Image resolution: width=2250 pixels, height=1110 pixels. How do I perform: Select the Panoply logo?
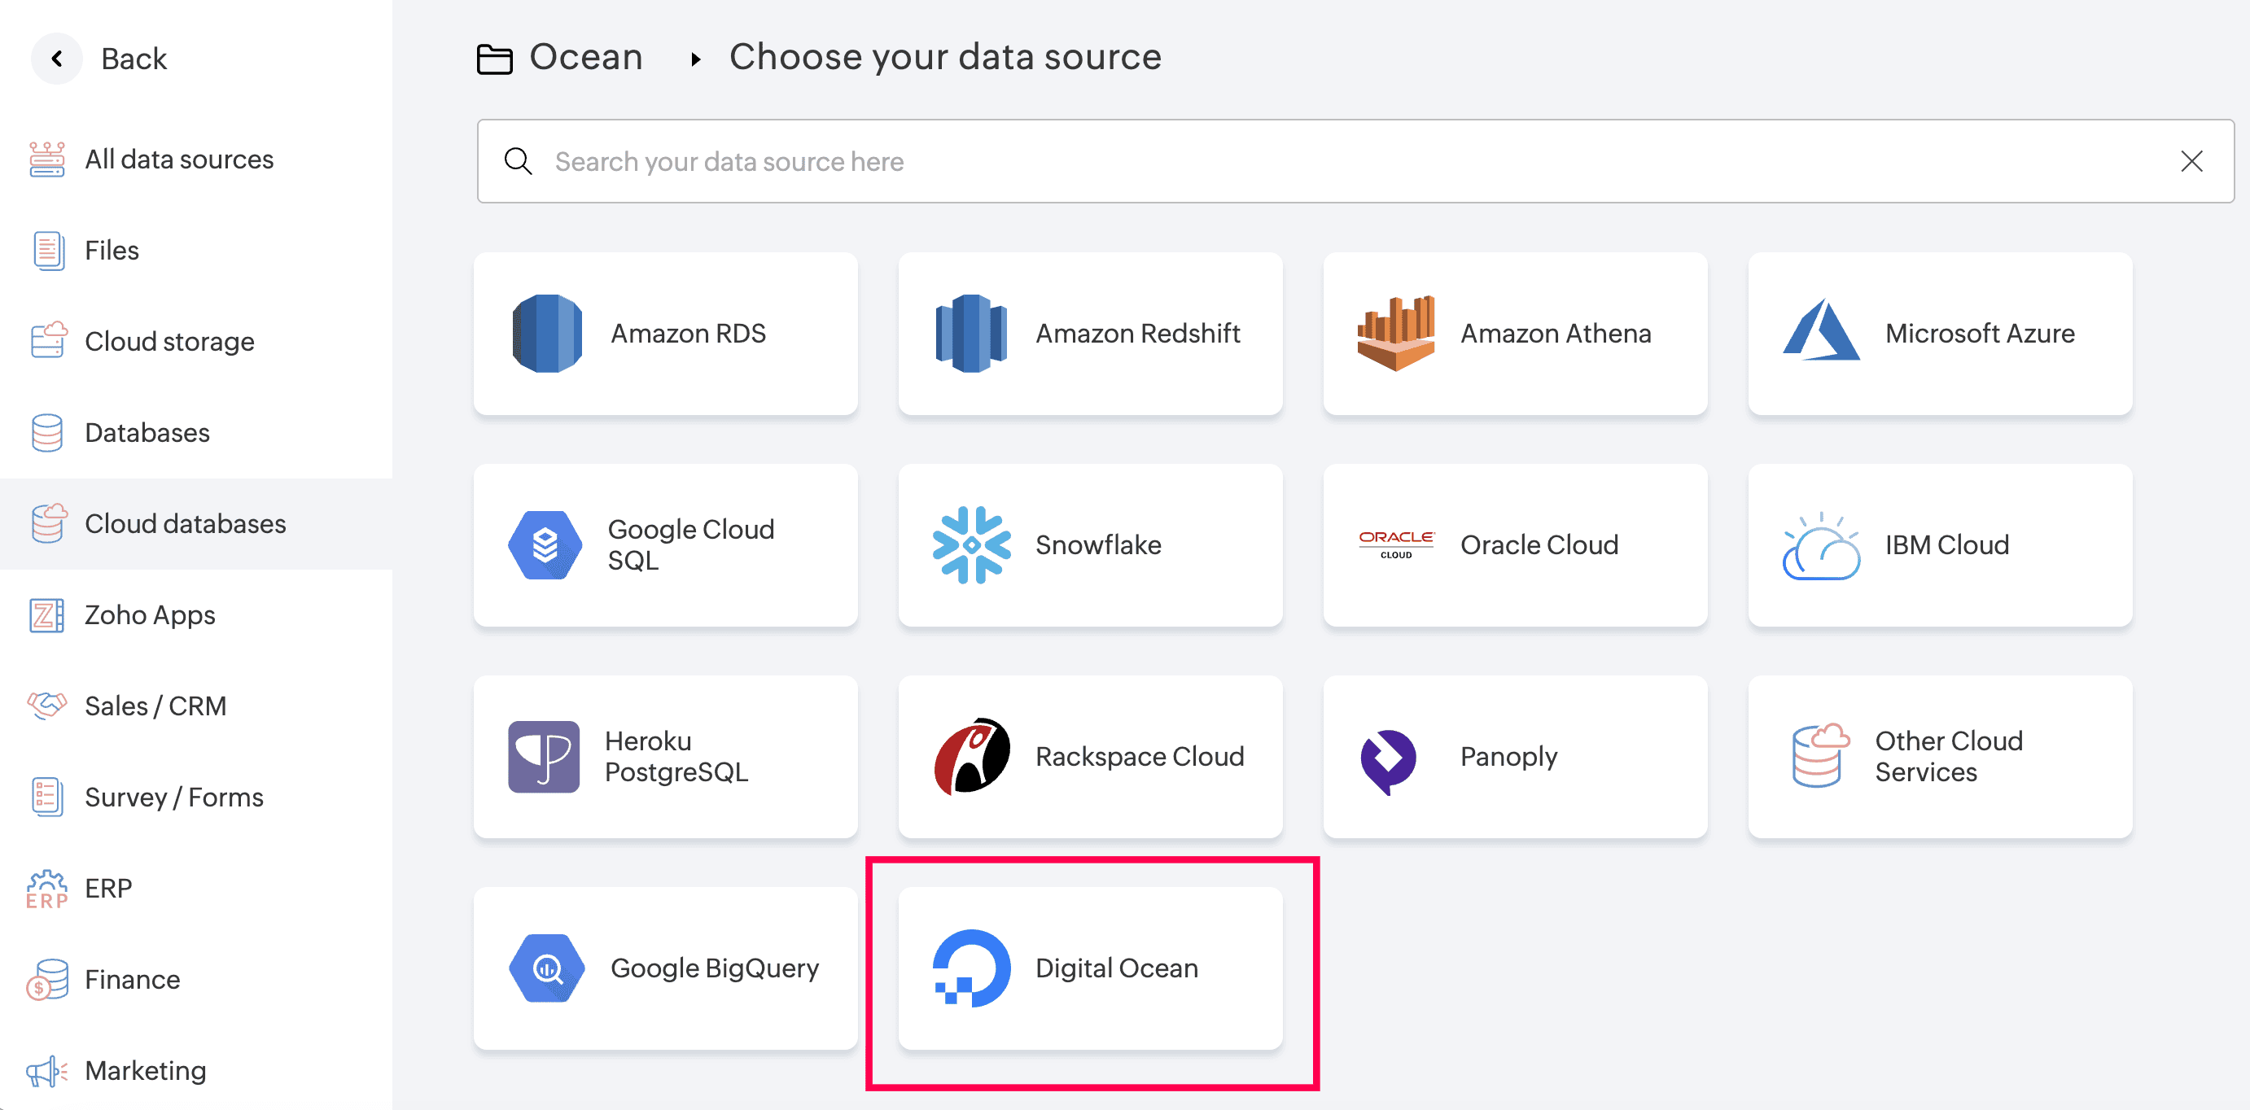1389,762
